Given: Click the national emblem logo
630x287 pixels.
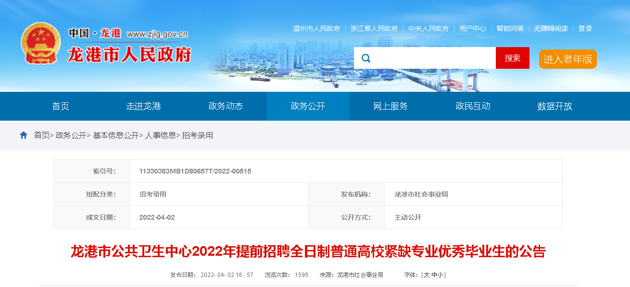Looking at the screenshot, I should pos(41,43).
